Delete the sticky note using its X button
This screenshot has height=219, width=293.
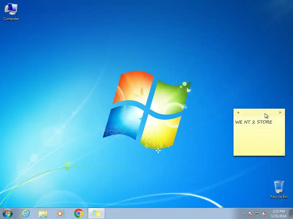tap(280, 112)
